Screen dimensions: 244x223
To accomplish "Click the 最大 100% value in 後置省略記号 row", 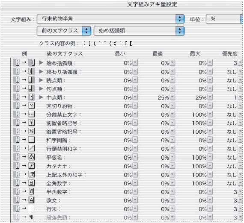I will (x=199, y=132).
